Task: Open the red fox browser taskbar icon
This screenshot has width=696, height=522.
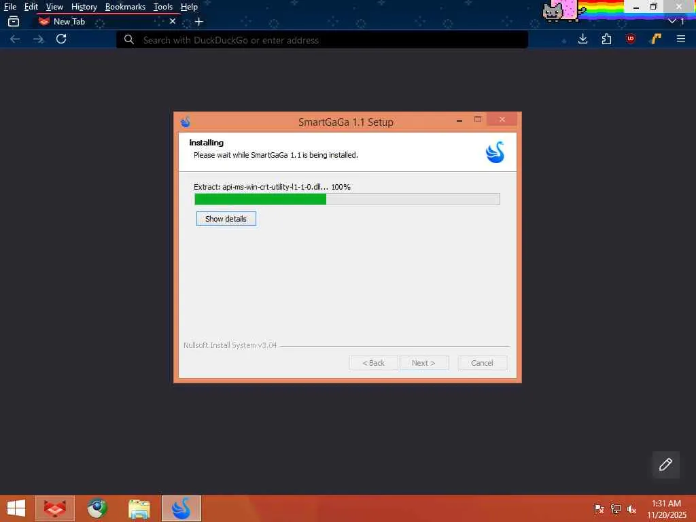Action: click(55, 508)
